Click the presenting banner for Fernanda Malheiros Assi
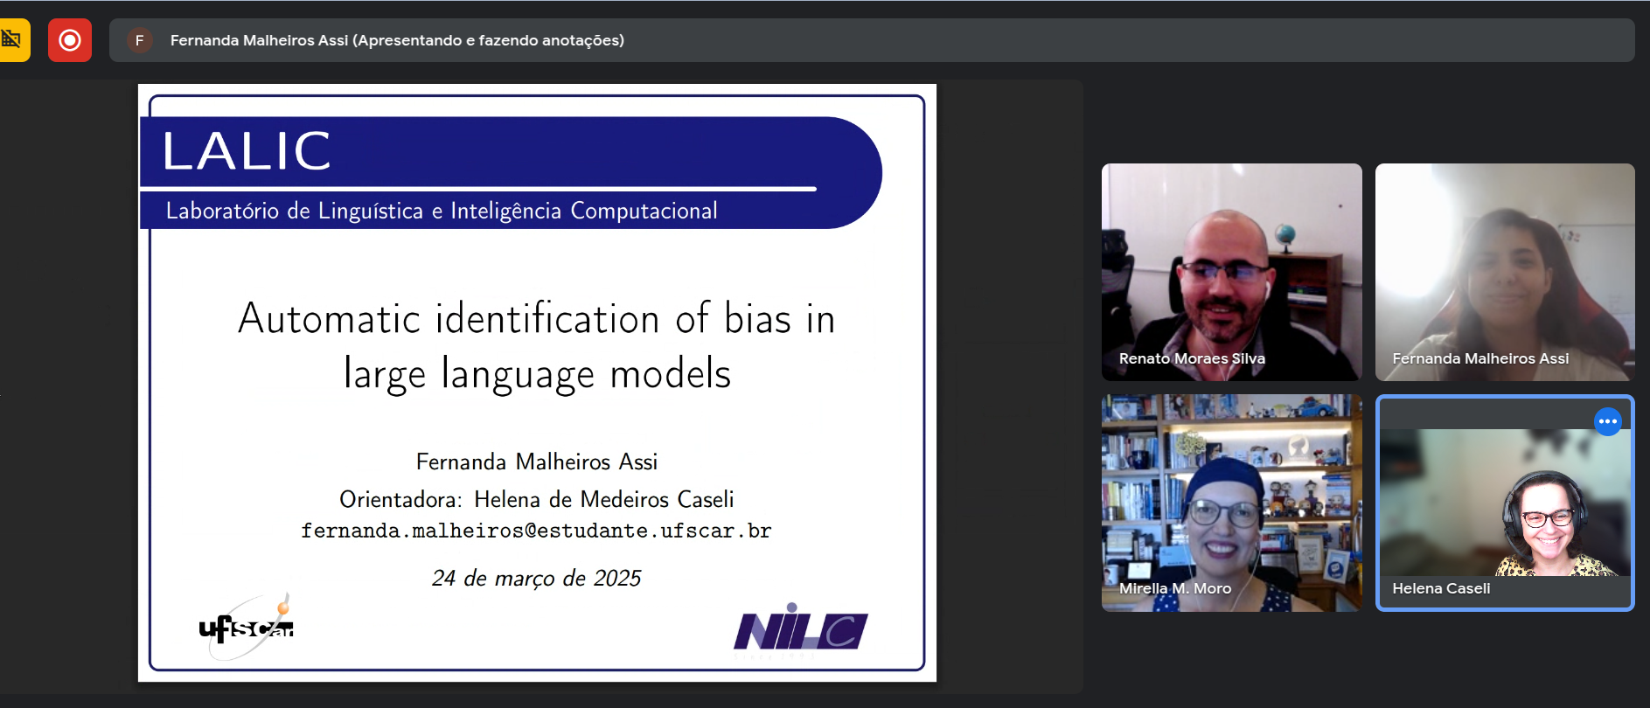 397,40
